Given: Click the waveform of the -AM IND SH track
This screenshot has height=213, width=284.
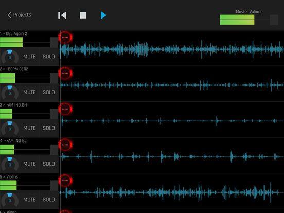Looking at the screenshot, I should click(172, 121).
